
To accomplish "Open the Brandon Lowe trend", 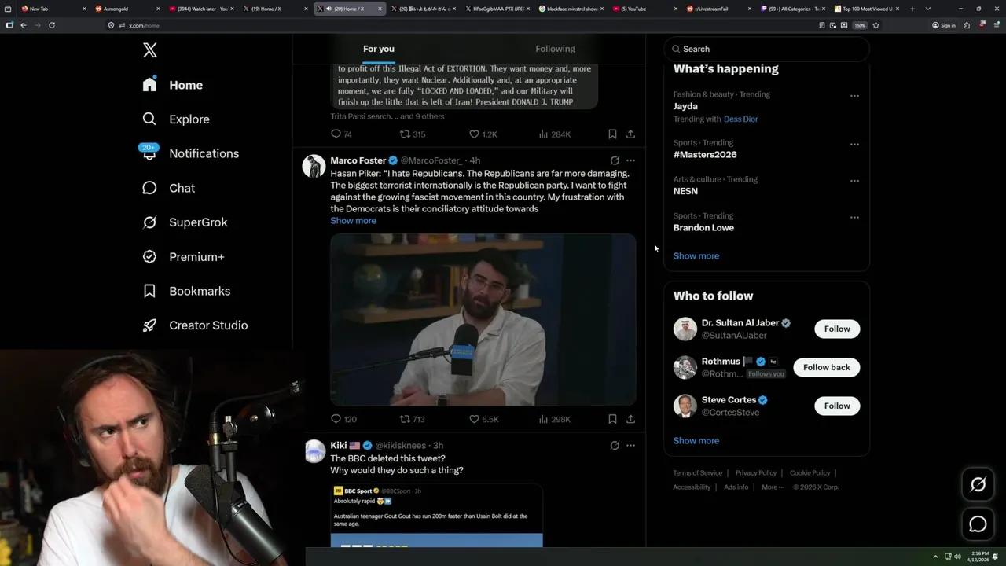I will click(703, 228).
